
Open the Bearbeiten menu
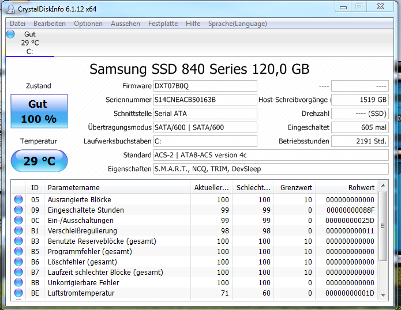pyautogui.click(x=50, y=24)
